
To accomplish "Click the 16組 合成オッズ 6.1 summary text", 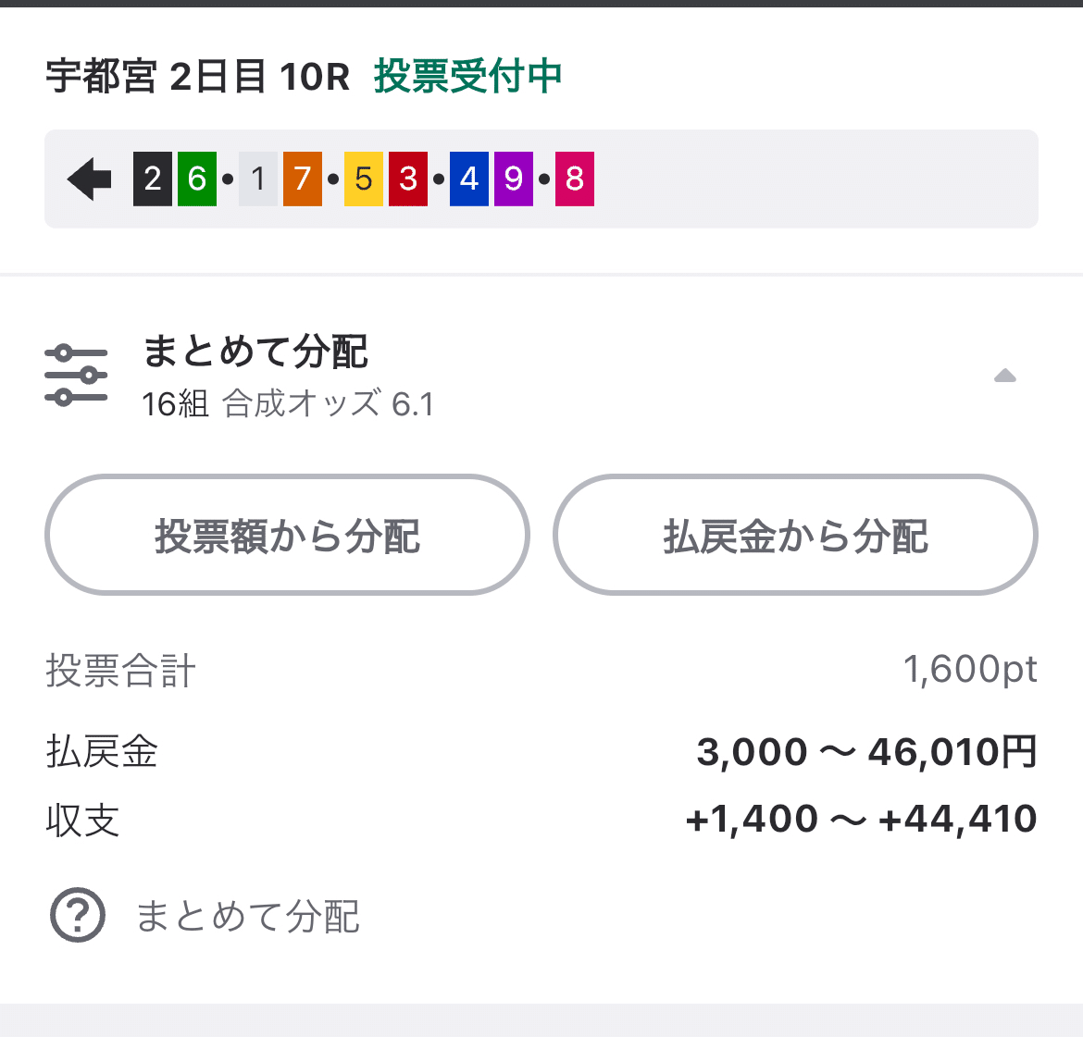I will click(288, 403).
